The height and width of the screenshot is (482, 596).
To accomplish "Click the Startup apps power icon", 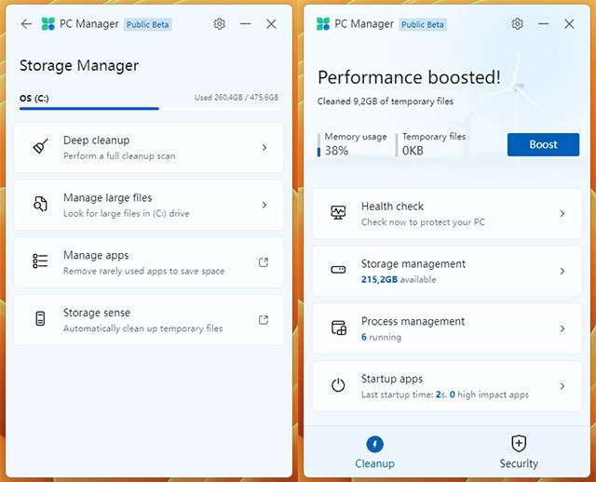I will tap(339, 385).
